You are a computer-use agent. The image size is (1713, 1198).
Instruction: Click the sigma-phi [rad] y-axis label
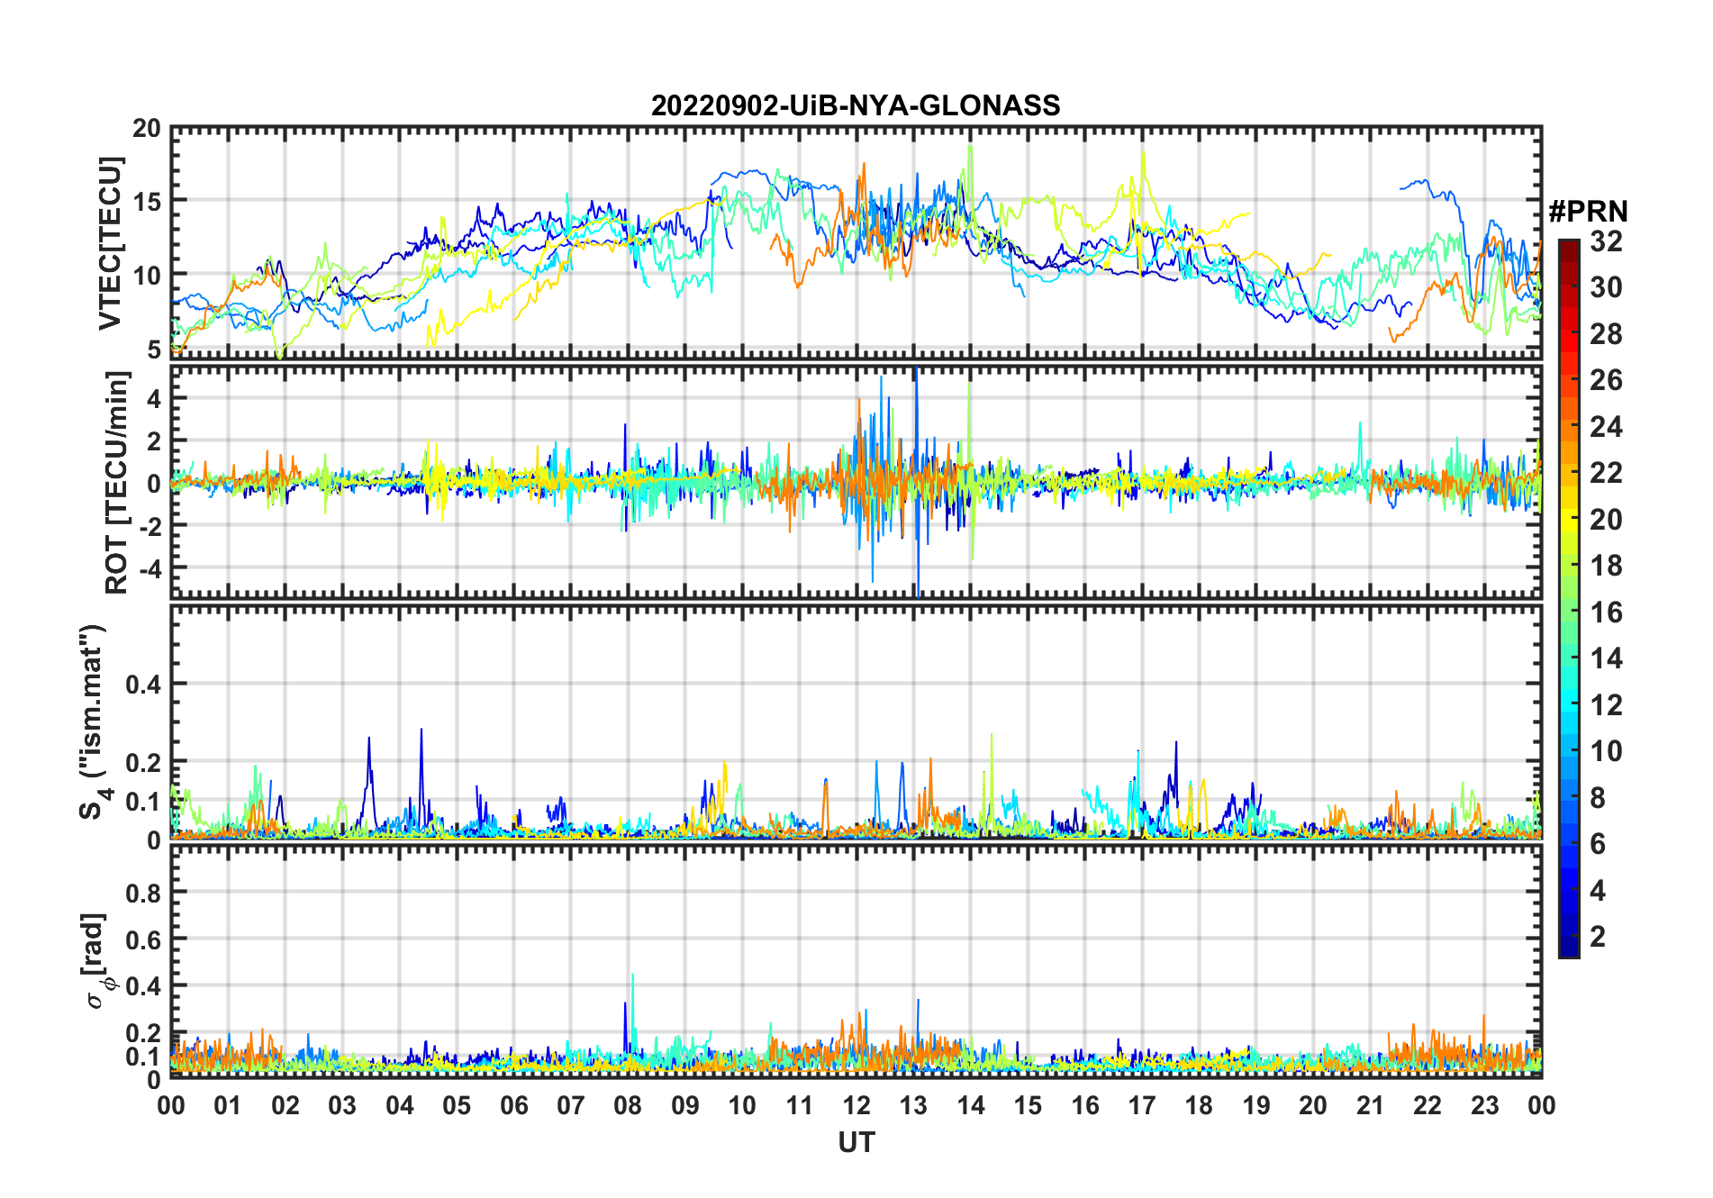[x=97, y=960]
